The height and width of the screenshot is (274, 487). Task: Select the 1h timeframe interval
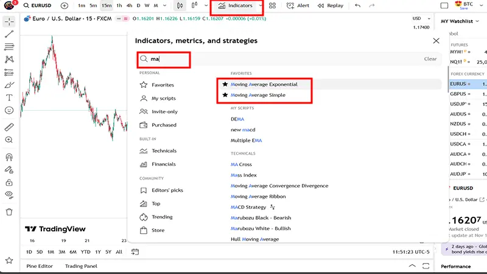click(119, 5)
